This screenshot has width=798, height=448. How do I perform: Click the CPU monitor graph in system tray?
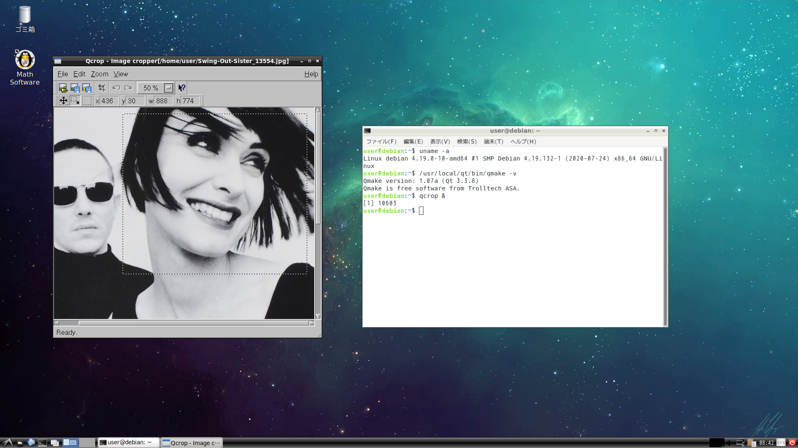[x=717, y=443]
